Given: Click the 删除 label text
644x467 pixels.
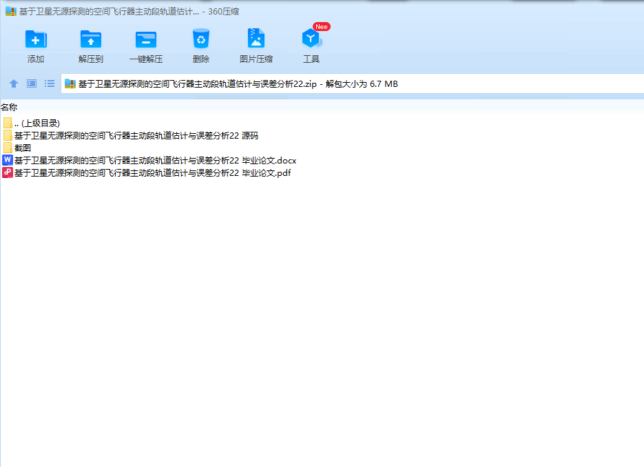Looking at the screenshot, I should (201, 59).
